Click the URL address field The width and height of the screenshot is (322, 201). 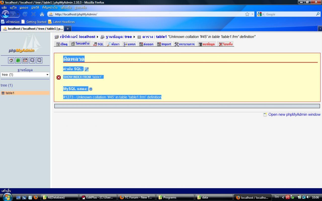(x=148, y=14)
